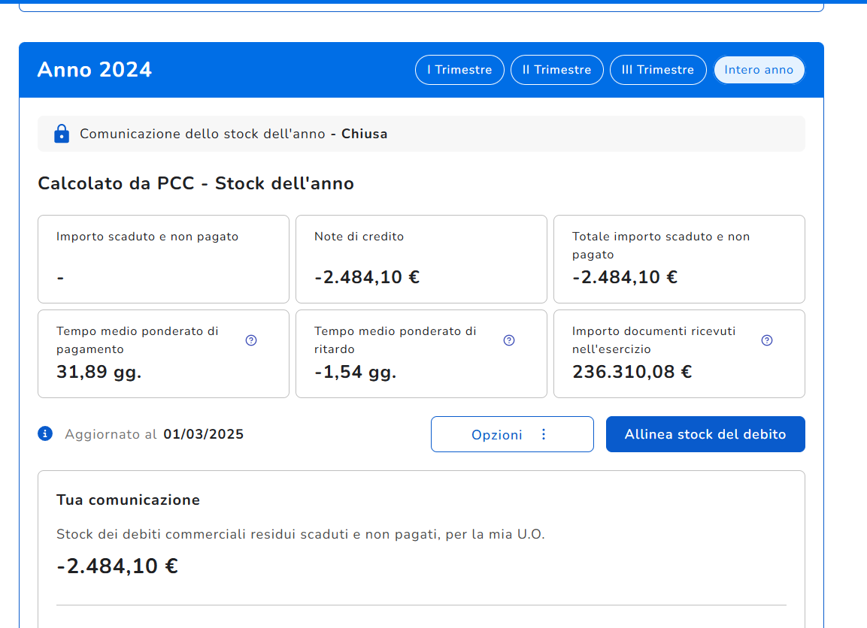Click the 31,89 gg. payment time value
Viewport: 867px width, 628px height.
[x=99, y=372]
